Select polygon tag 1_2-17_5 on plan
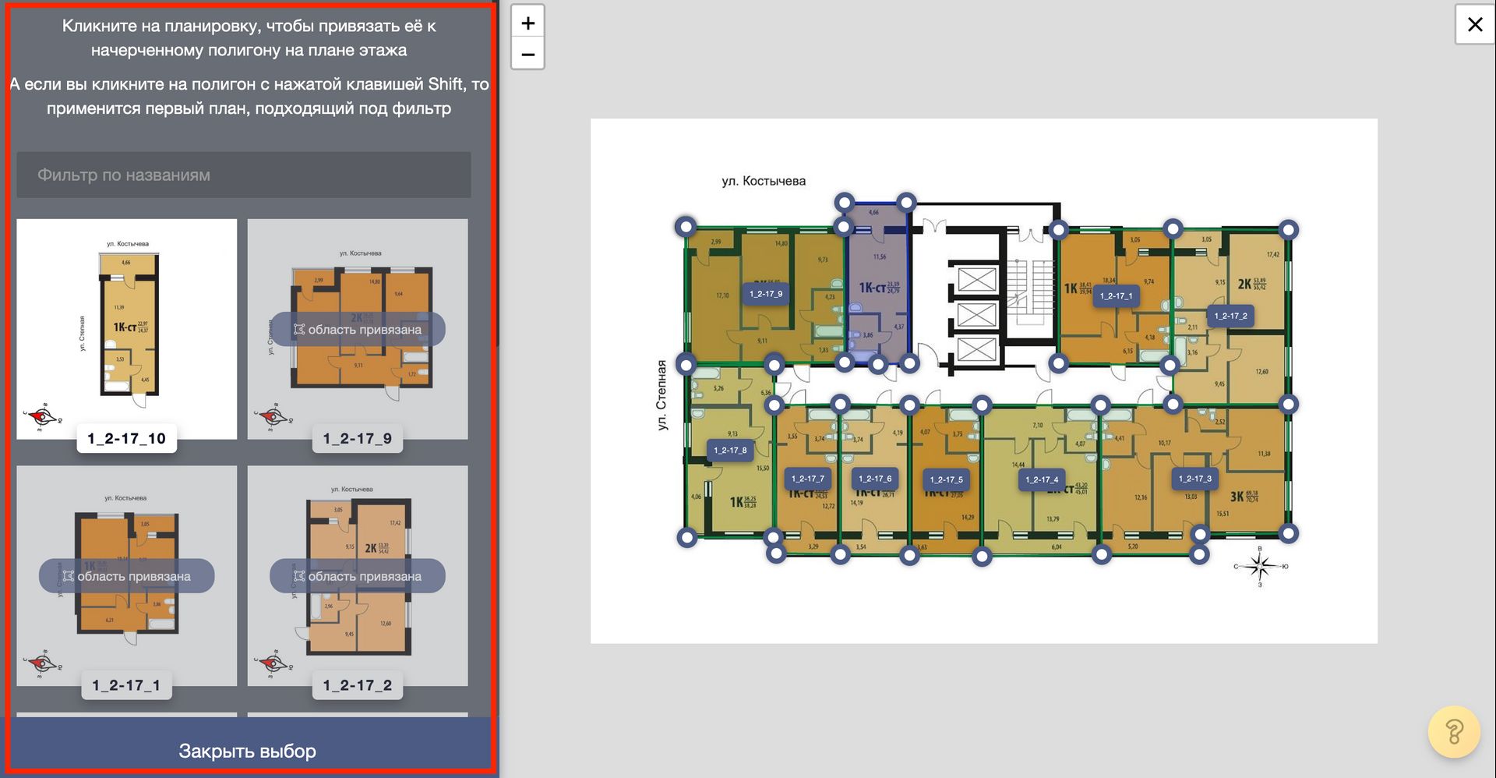 pyautogui.click(x=947, y=479)
